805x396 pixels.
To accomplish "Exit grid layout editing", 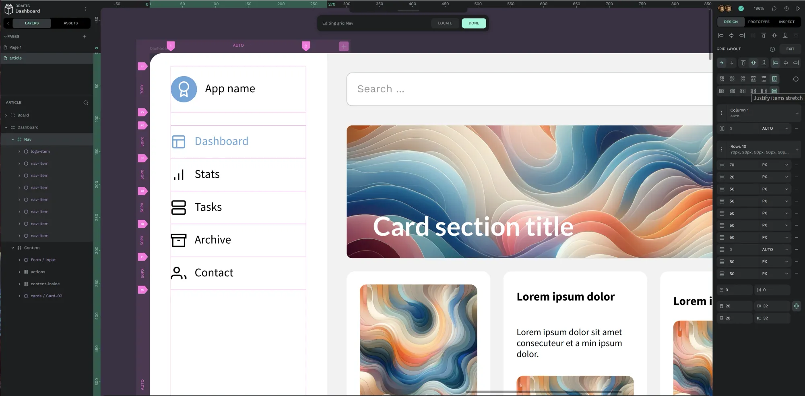I will [x=791, y=49].
